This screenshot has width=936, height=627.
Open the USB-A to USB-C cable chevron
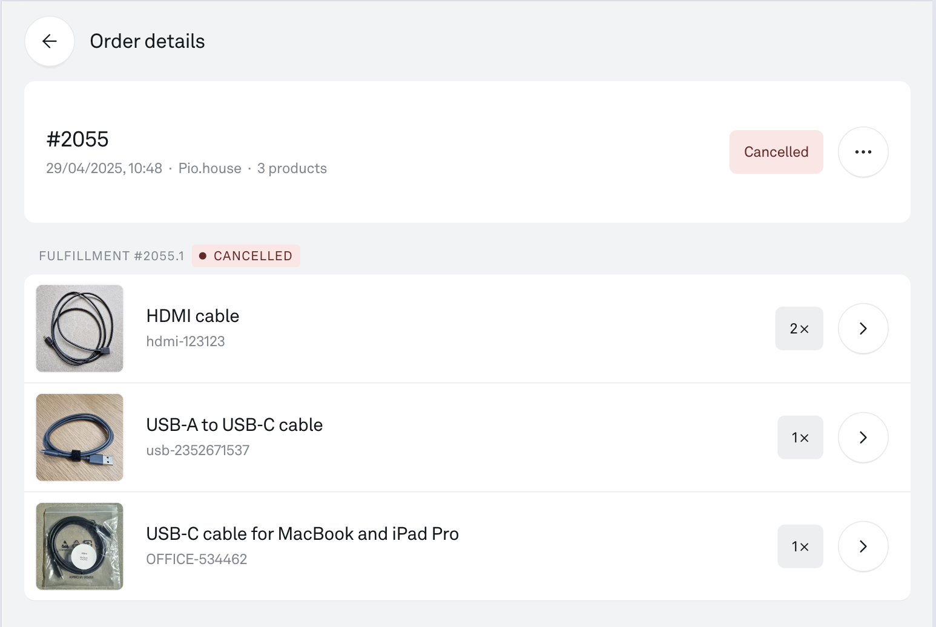(863, 438)
